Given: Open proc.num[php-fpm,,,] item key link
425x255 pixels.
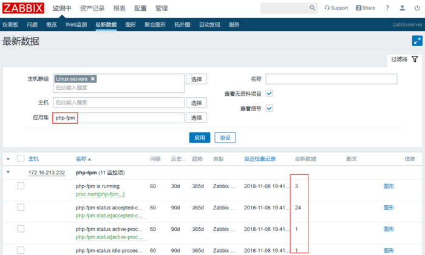Looking at the screenshot, I should click(x=100, y=194).
